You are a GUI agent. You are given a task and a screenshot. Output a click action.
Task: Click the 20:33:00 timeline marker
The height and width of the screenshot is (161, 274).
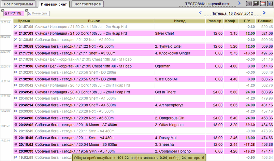click(x=6, y=52)
